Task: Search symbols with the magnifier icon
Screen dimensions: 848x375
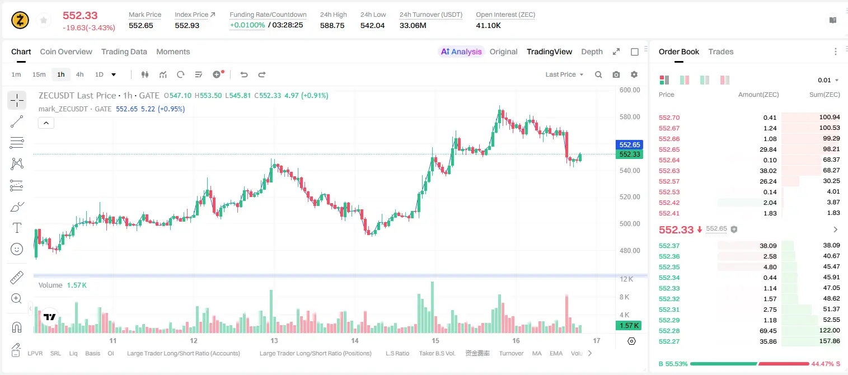Action: click(x=598, y=74)
